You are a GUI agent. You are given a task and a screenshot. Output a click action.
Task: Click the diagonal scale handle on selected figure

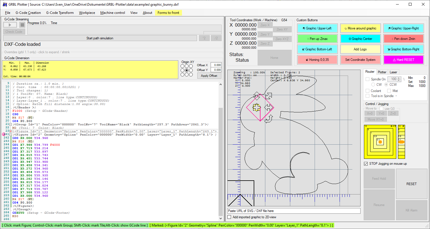[269, 96]
